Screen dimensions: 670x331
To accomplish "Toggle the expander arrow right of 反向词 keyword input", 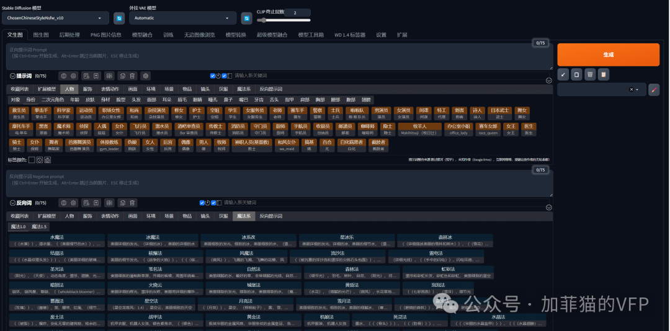I will pyautogui.click(x=548, y=208).
